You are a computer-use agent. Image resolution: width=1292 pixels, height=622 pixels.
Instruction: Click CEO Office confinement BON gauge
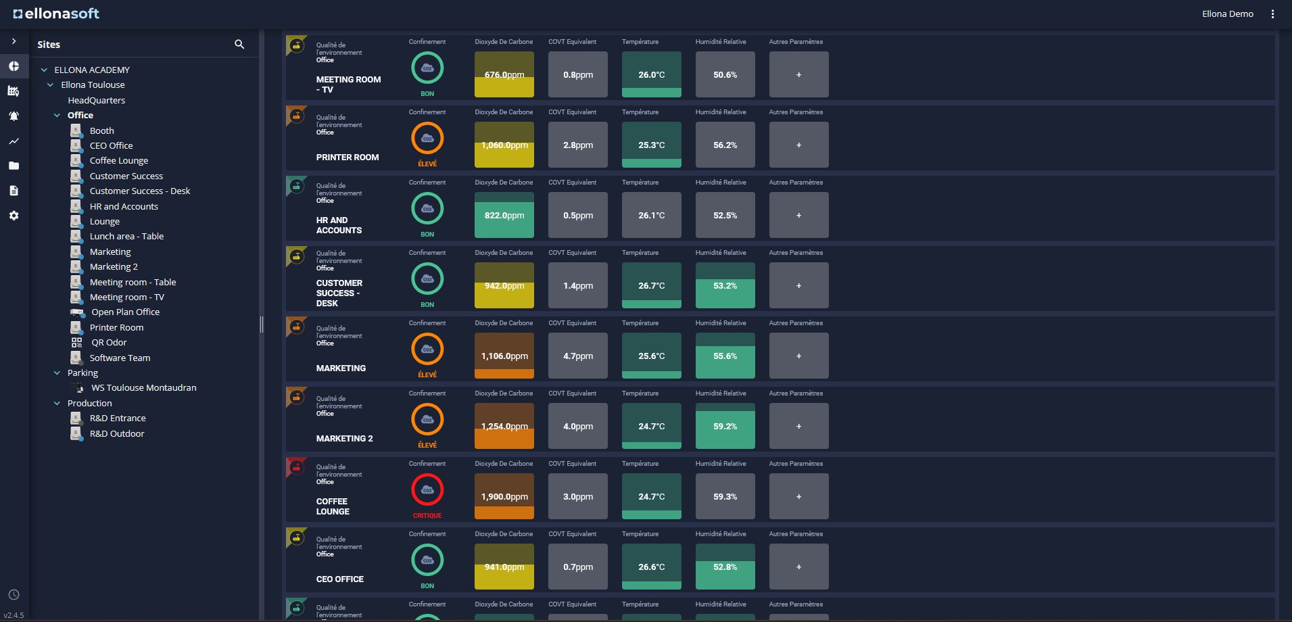427,560
